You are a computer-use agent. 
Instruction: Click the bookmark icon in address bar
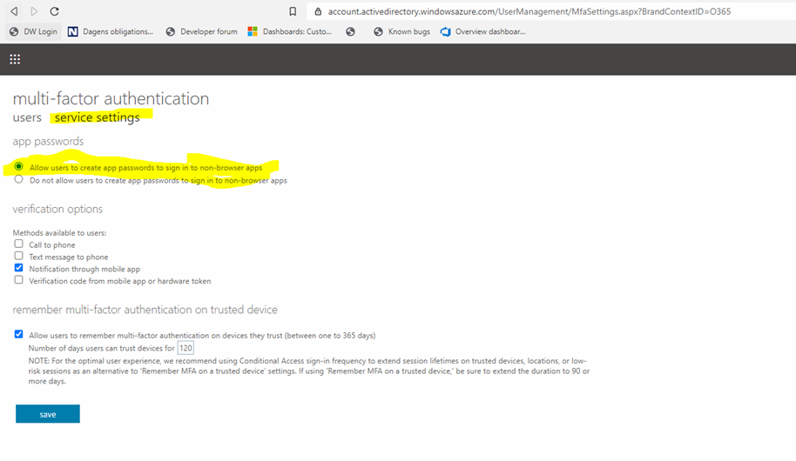pos(293,11)
